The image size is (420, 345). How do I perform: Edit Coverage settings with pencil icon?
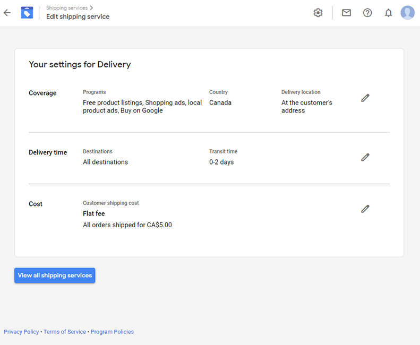(x=365, y=98)
